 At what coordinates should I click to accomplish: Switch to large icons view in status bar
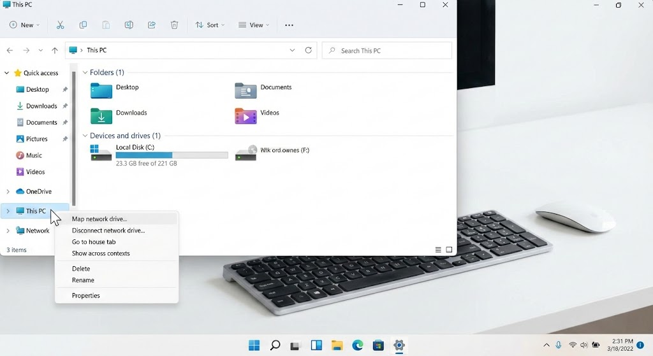tap(449, 250)
